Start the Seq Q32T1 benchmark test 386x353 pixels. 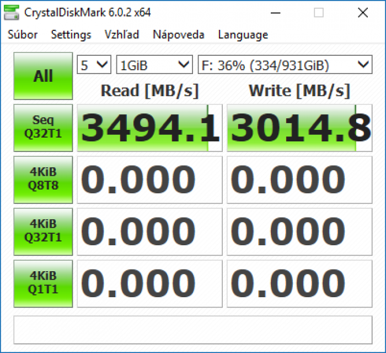click(x=43, y=128)
